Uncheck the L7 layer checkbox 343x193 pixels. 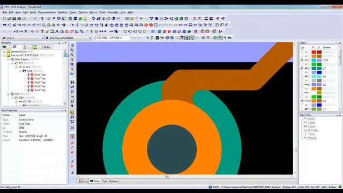coord(302,68)
